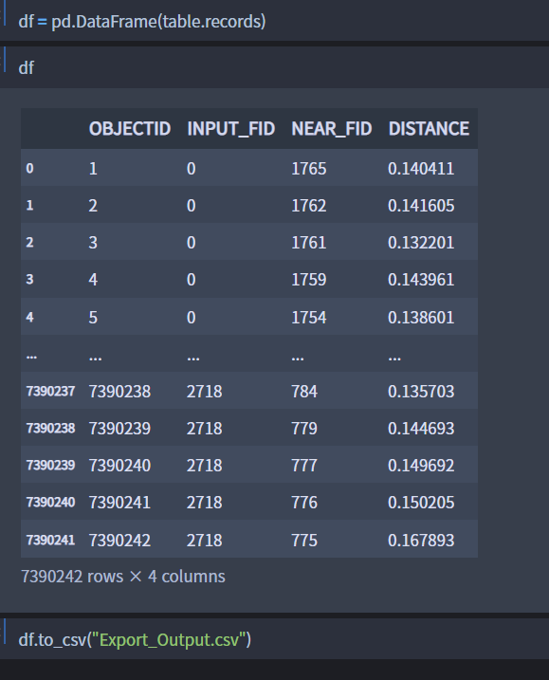The image size is (549, 680).
Task: Click NEAR_FID value 1761
Action: pyautogui.click(x=308, y=242)
